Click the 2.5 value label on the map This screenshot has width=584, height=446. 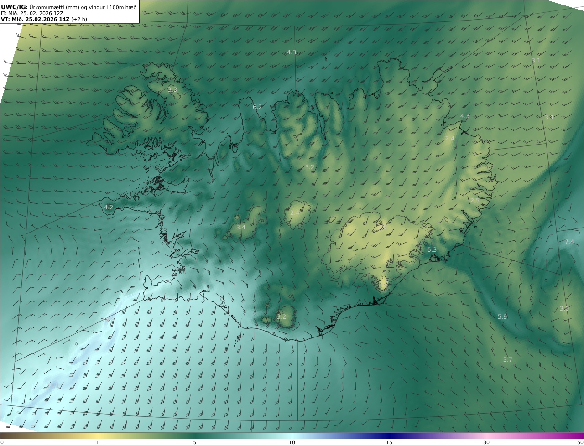474,201
